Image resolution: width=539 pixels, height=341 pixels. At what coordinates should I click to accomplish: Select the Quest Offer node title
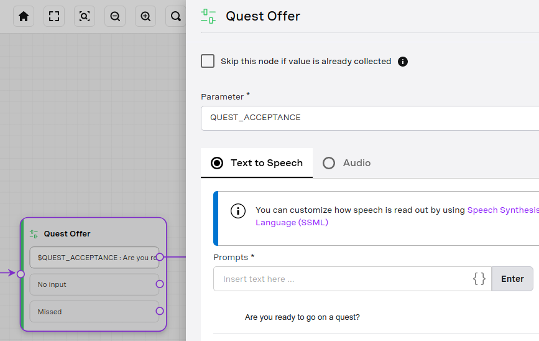coord(67,233)
